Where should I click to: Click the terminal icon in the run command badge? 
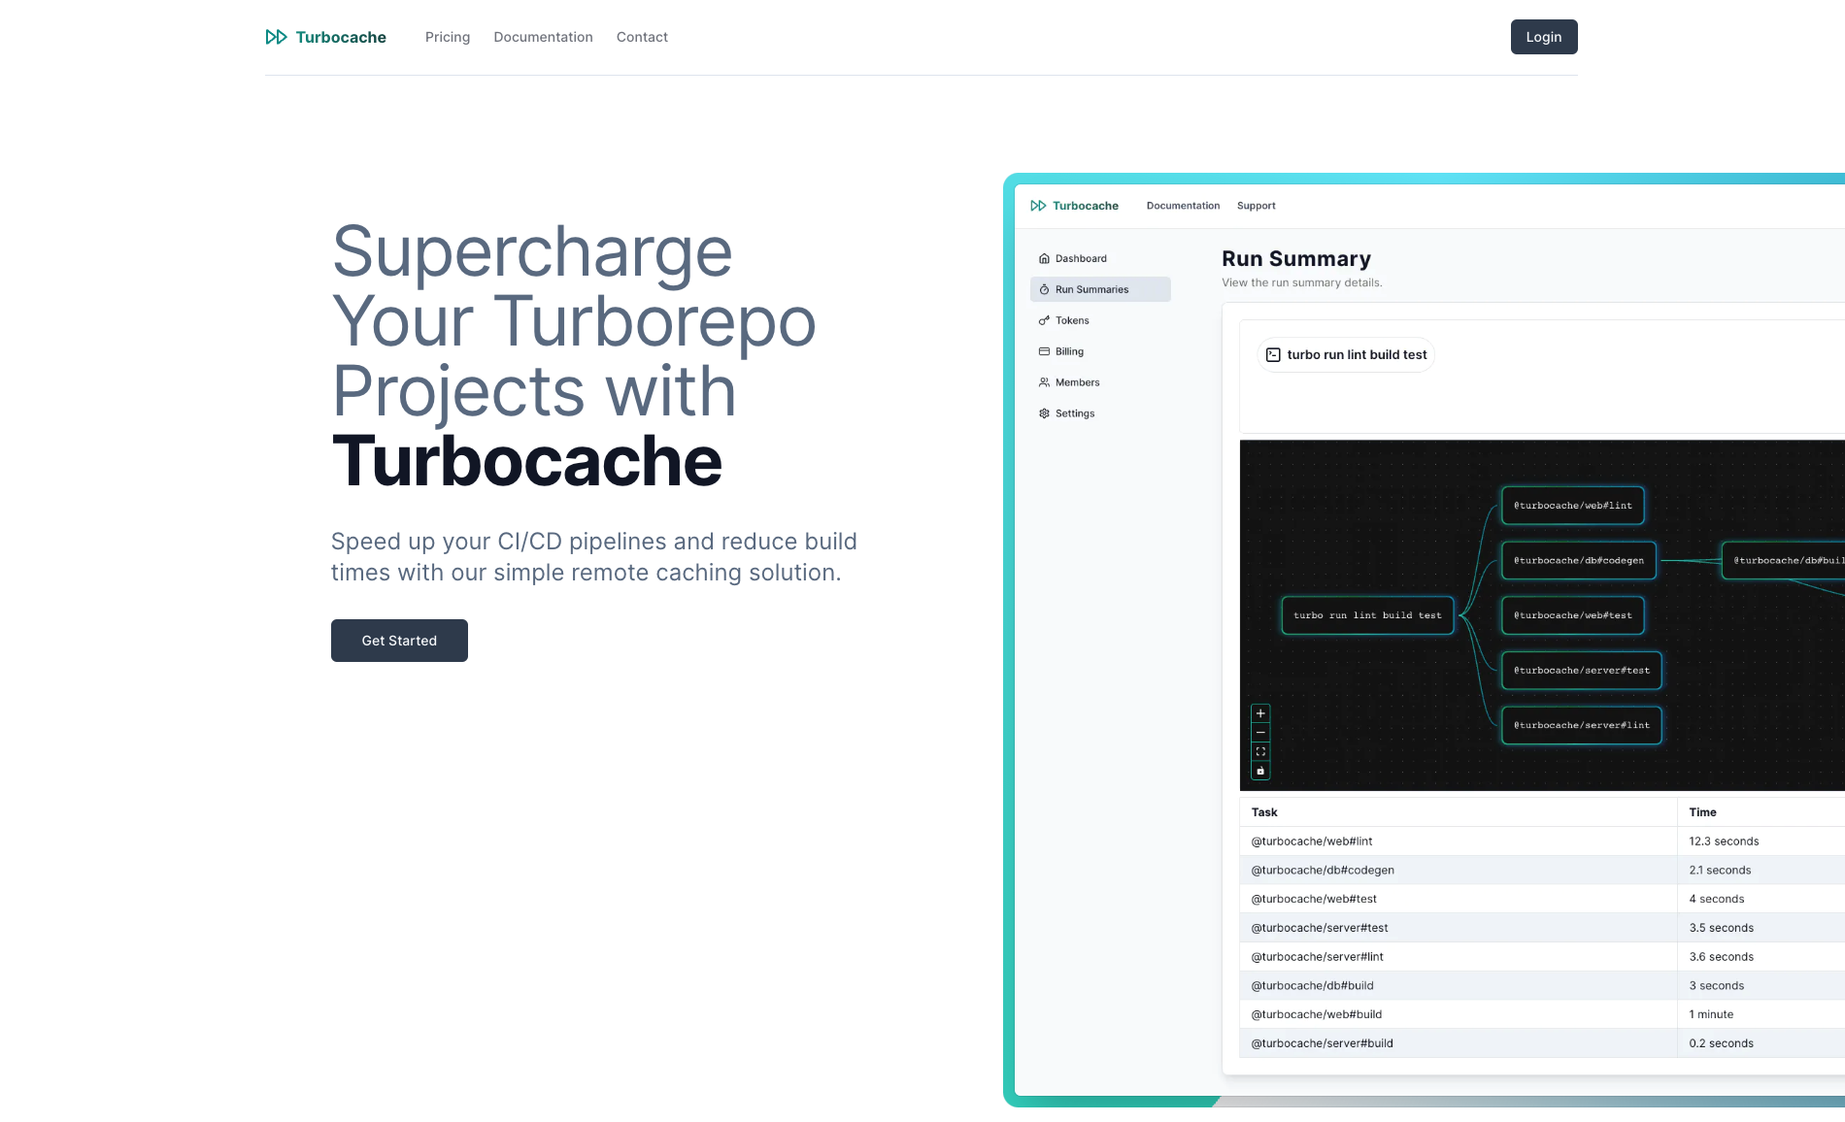[1273, 354]
